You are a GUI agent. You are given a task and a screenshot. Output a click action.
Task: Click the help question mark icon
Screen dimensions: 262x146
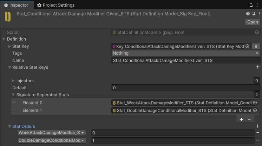tap(248, 14)
